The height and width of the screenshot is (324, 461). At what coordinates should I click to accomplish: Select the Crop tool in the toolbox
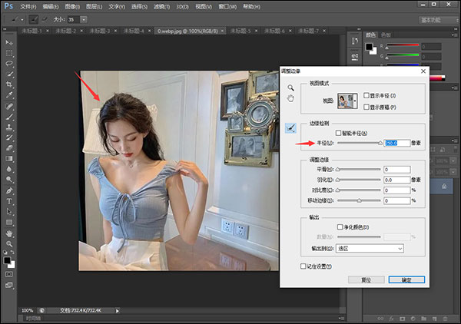(x=8, y=84)
